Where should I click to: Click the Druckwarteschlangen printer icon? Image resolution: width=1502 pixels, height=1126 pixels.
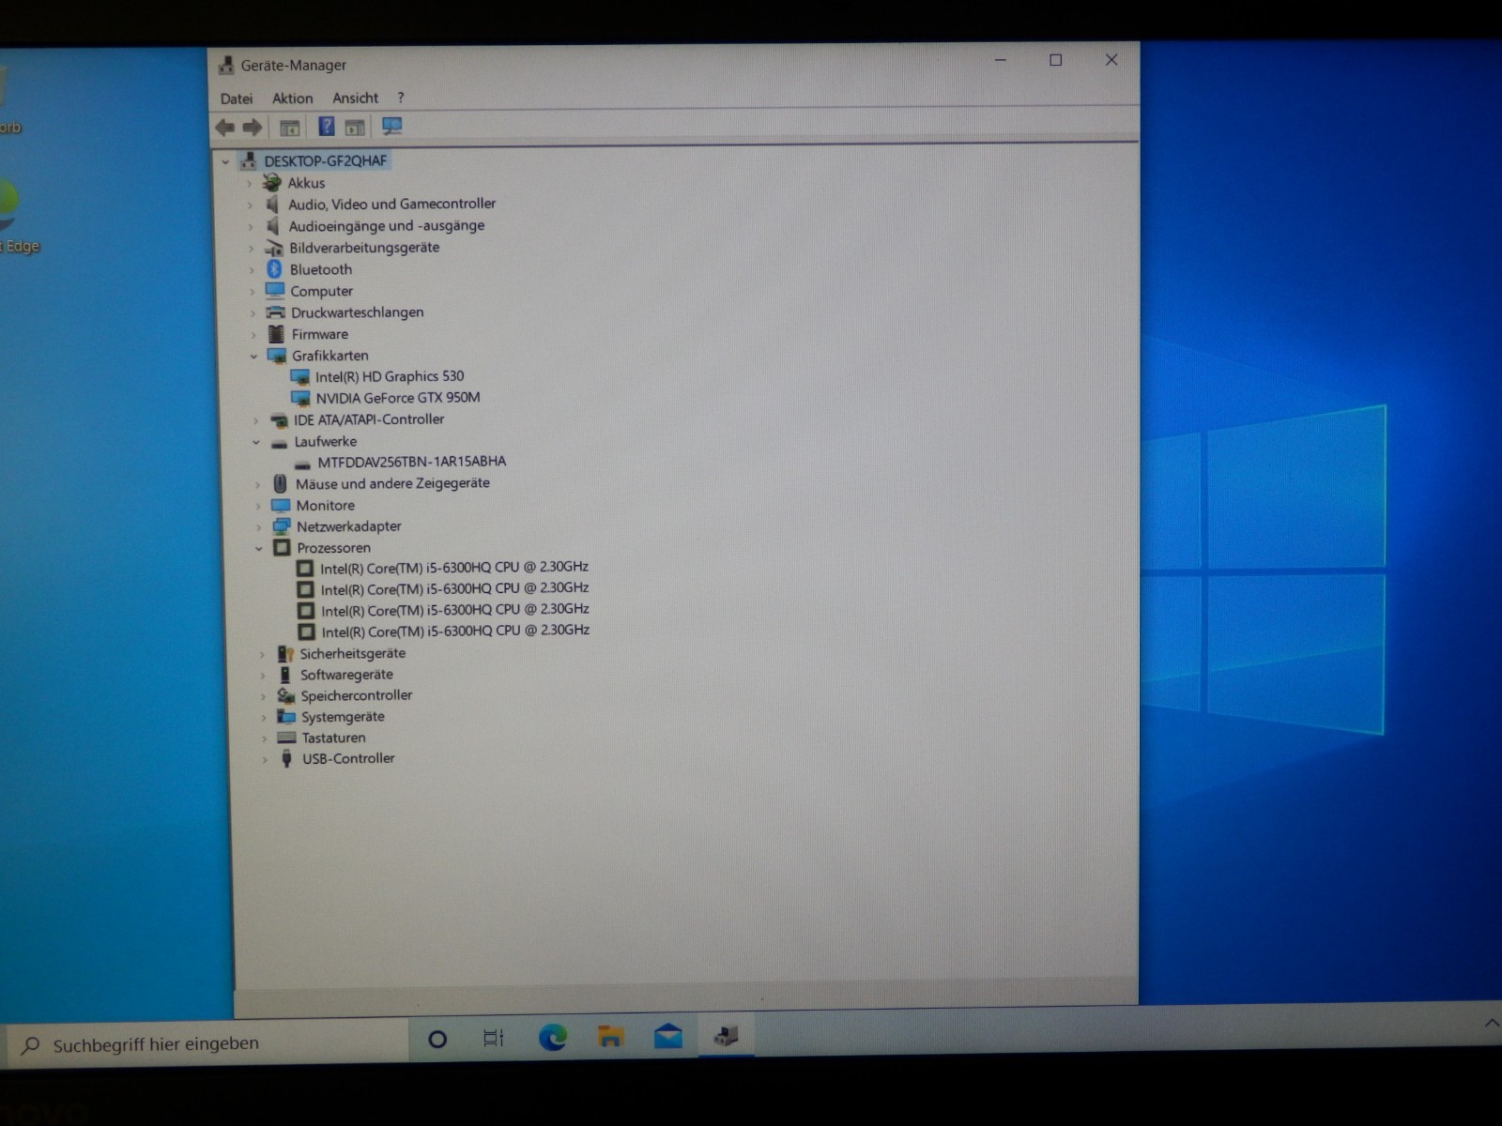click(x=275, y=312)
